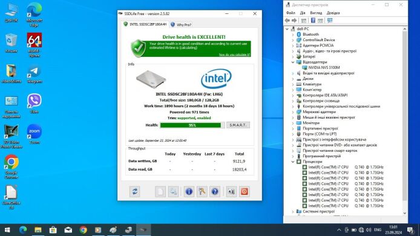Open the 'How do you calculate it?' link
Image resolution: width=420 pixels, height=236 pixels.
(x=234, y=54)
